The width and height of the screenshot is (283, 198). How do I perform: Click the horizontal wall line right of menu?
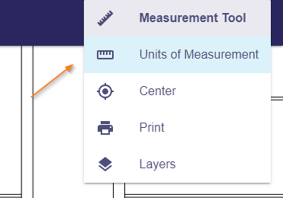277,98
